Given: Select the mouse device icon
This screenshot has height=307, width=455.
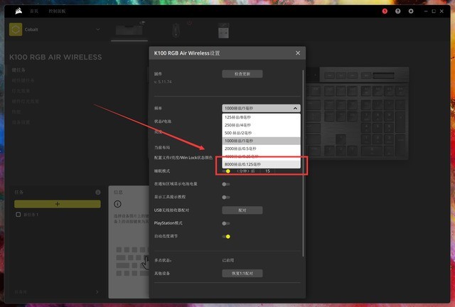Looking at the screenshot, I should click(x=176, y=30).
